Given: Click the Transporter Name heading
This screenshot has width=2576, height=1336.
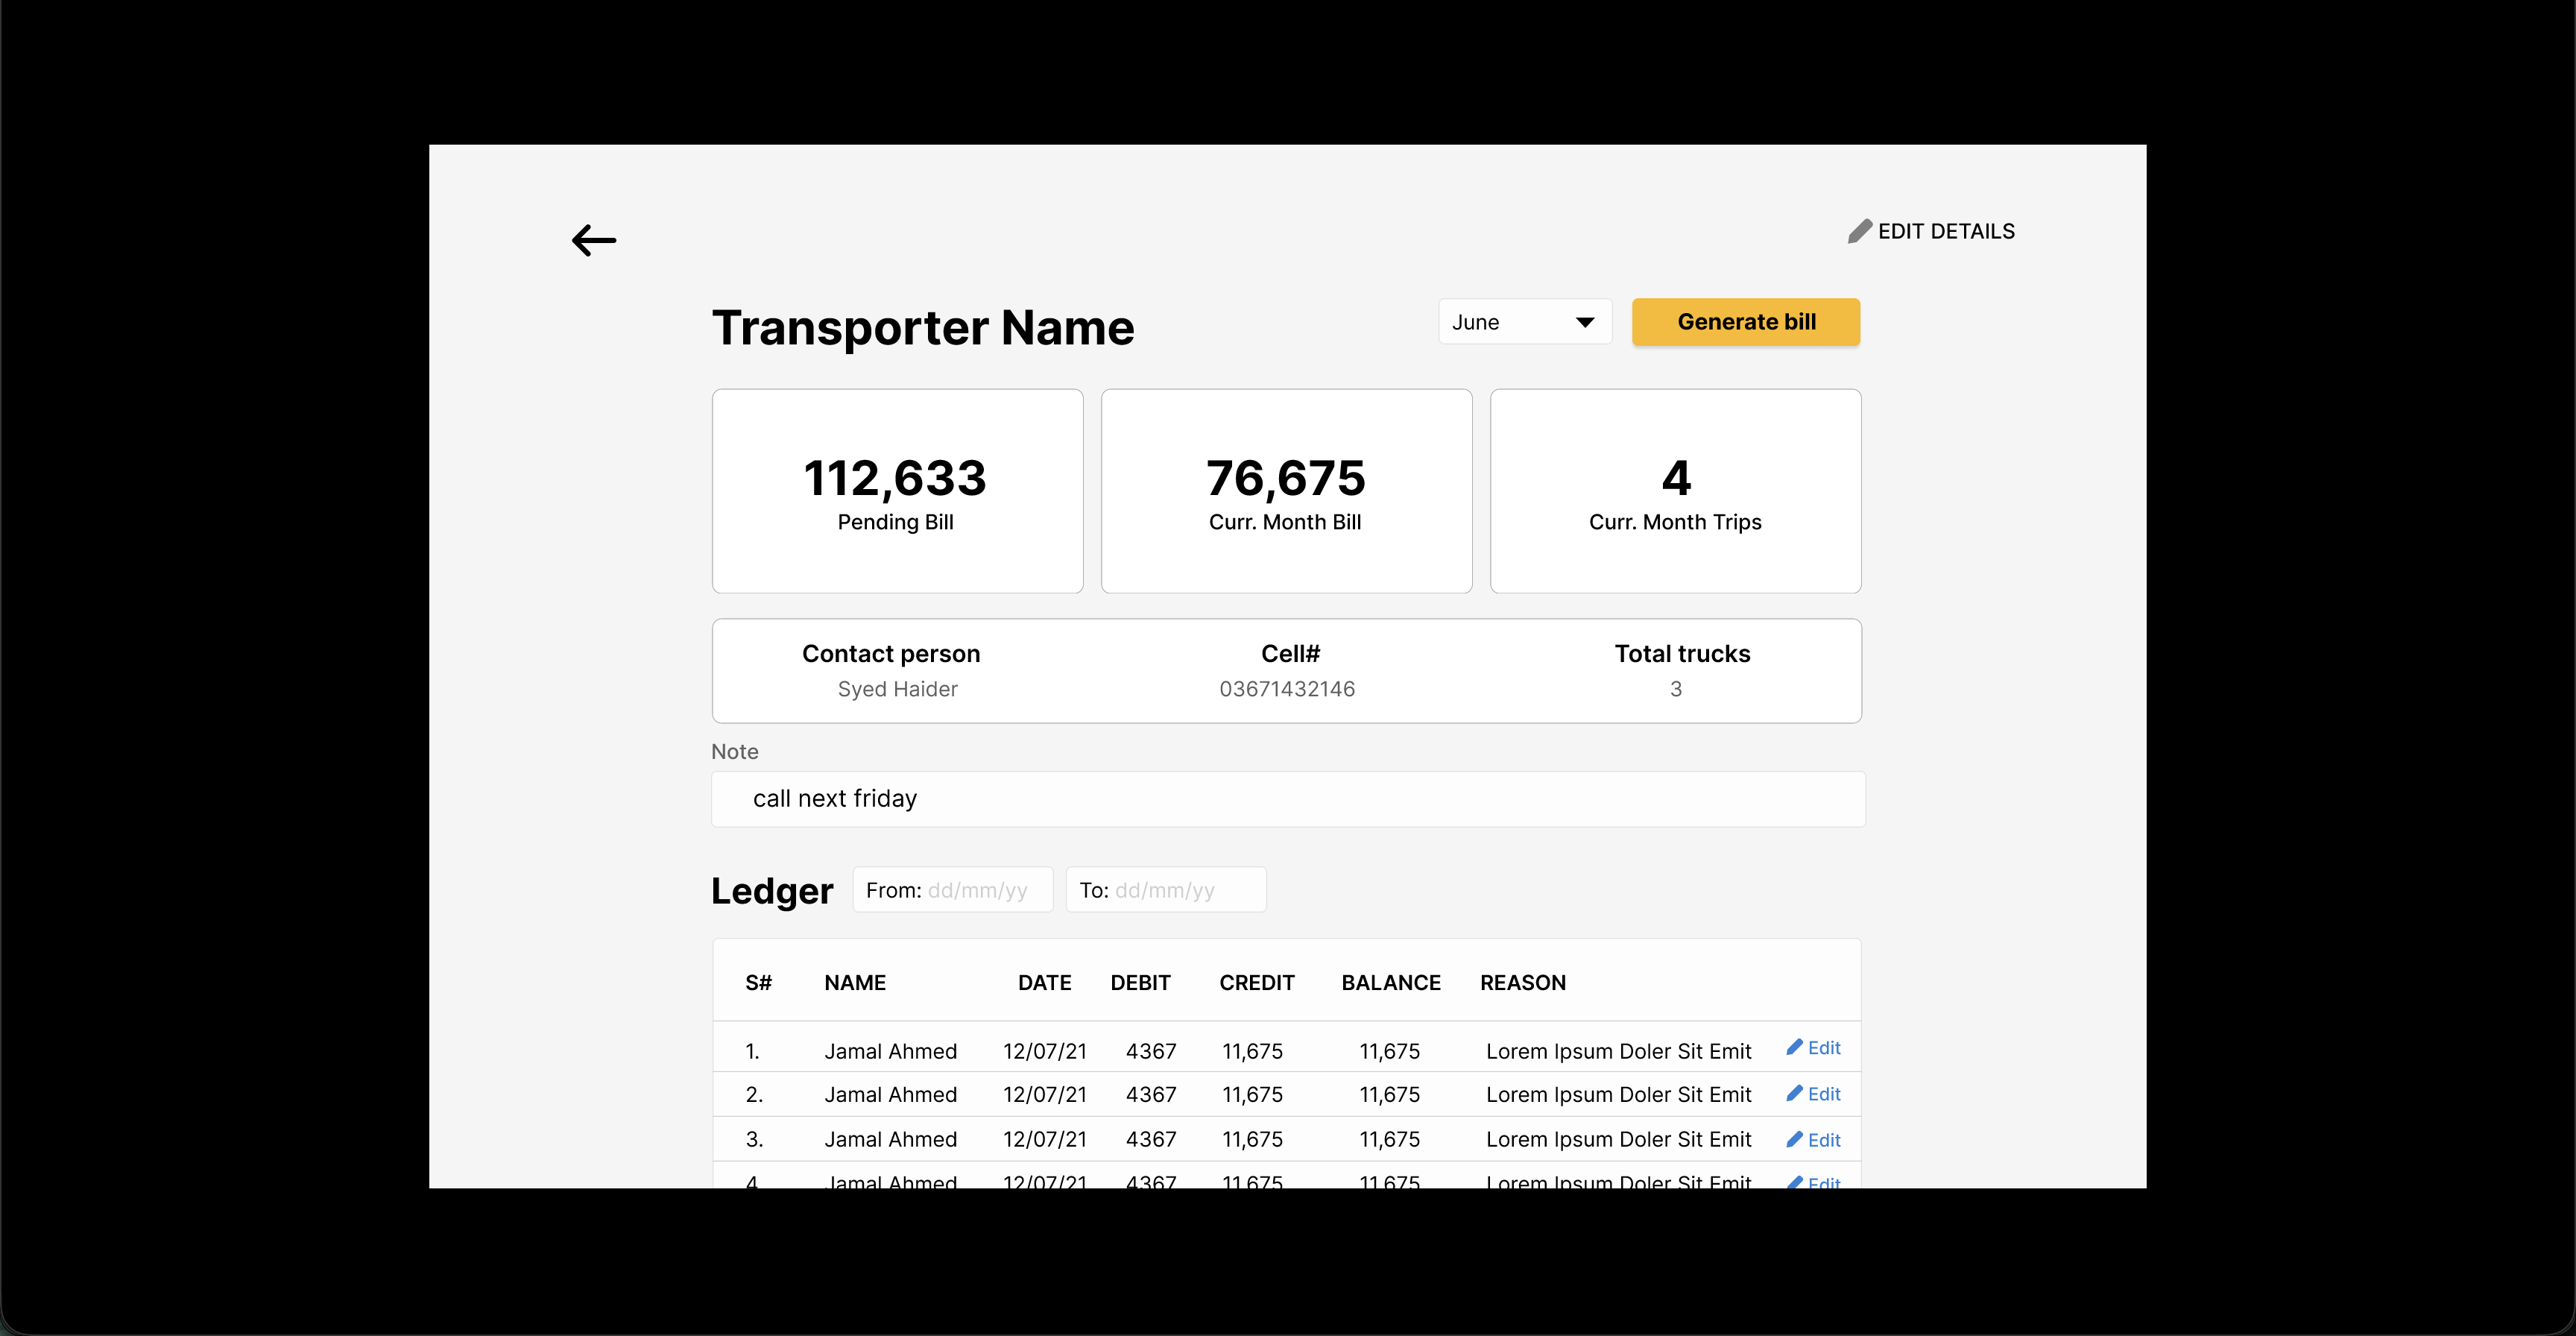Looking at the screenshot, I should (923, 328).
